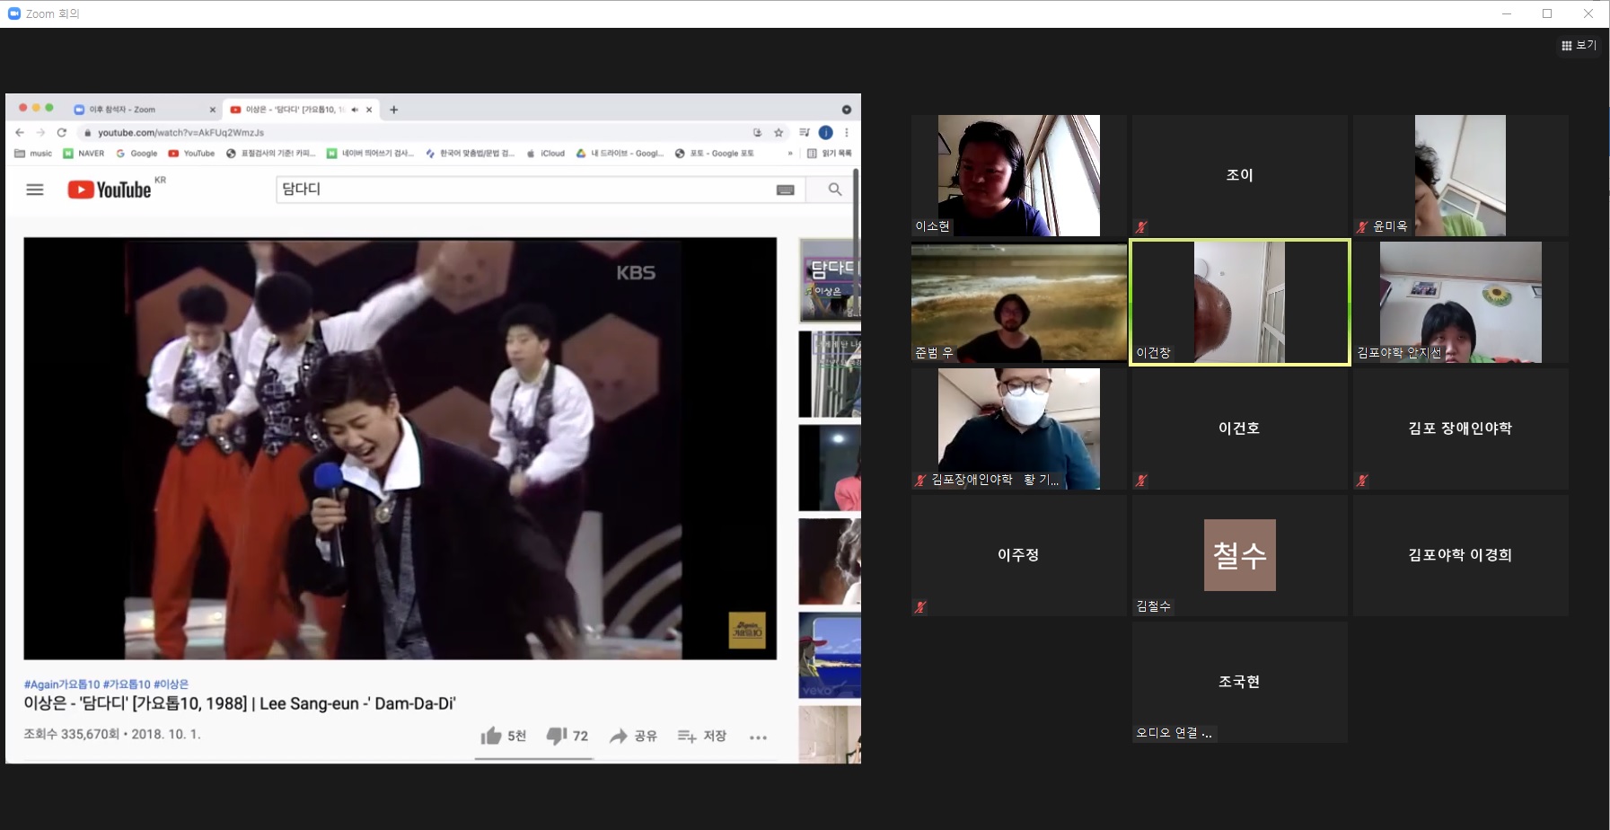Select participant tile 김포 장애인야학
The width and height of the screenshot is (1610, 830).
click(1461, 428)
